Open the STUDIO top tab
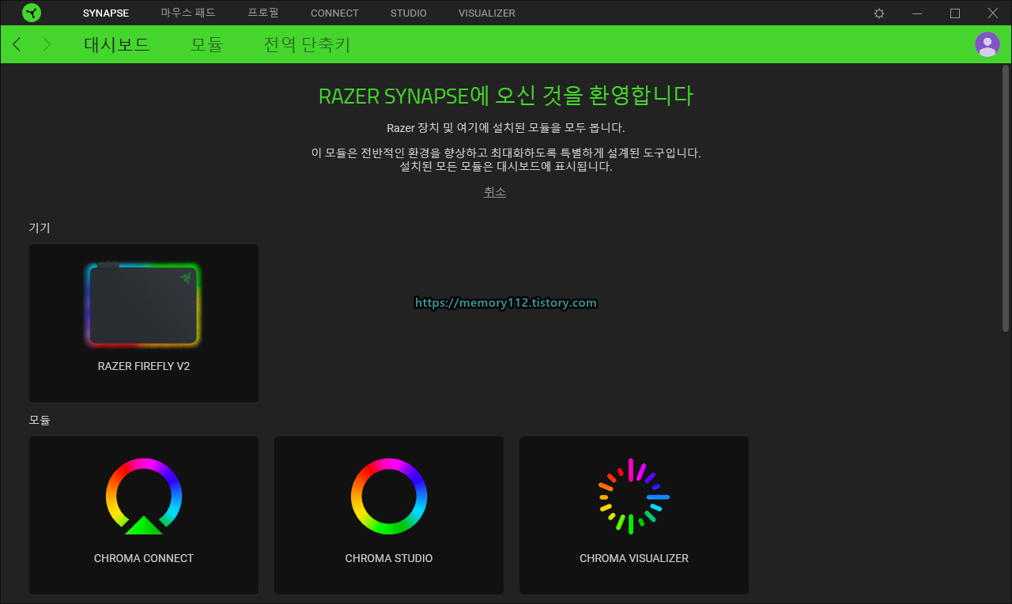1012x604 pixels. pos(409,13)
